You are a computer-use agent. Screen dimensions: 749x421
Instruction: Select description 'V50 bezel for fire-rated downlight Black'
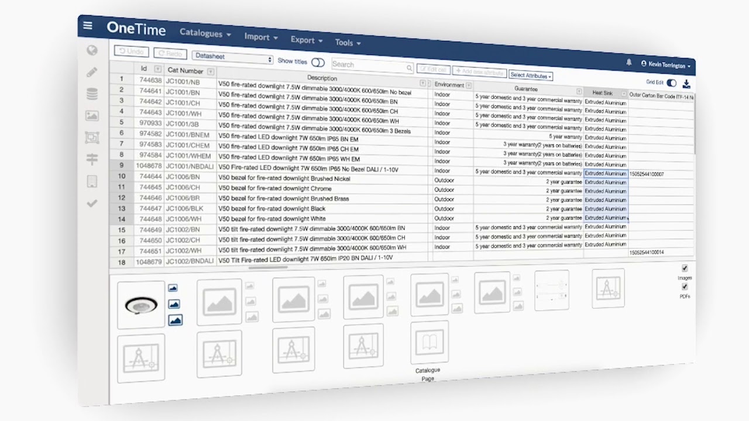[x=322, y=209]
